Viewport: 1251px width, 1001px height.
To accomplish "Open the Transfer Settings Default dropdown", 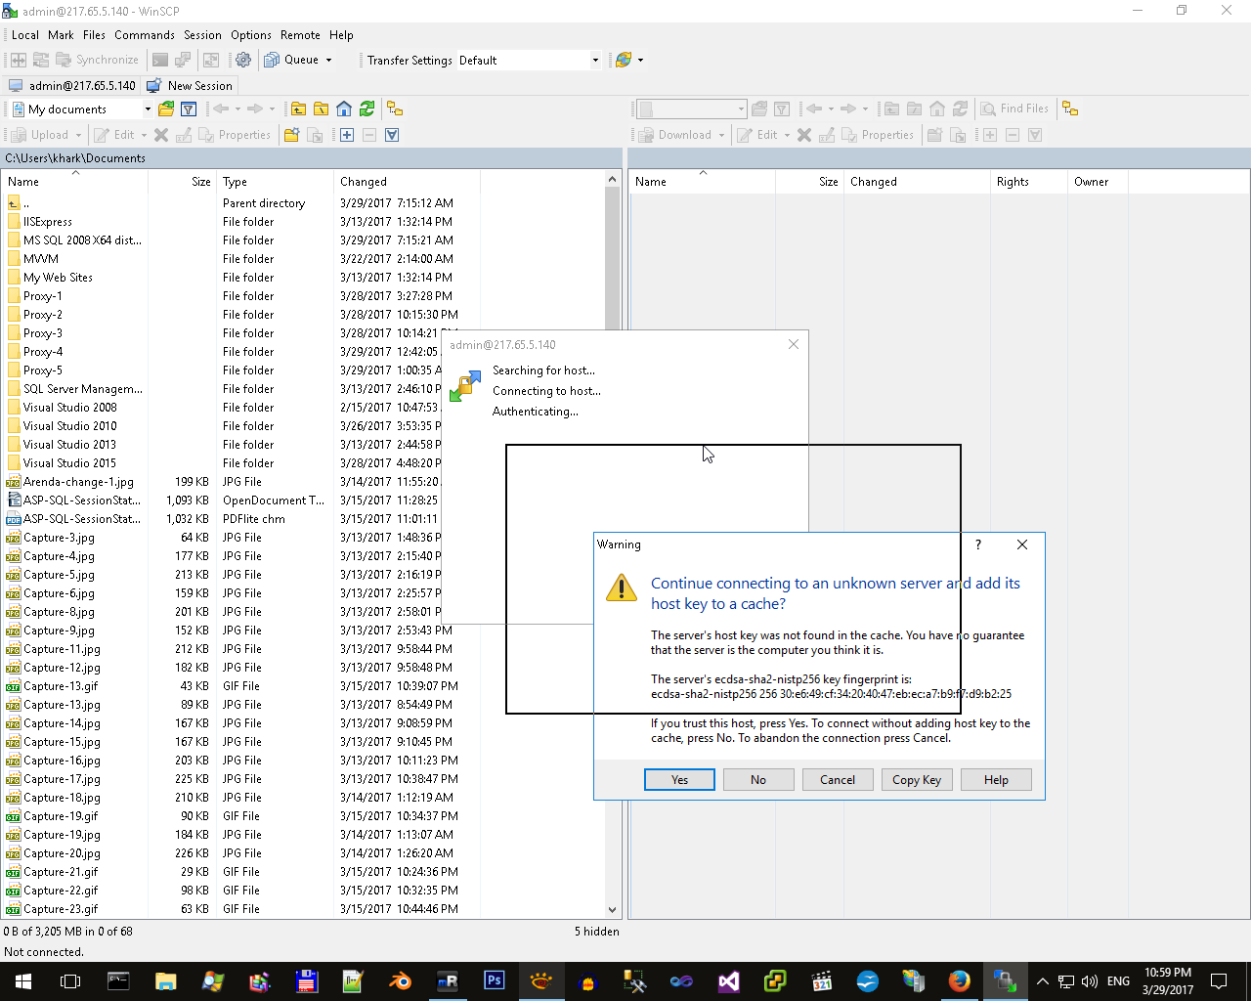I will click(595, 60).
